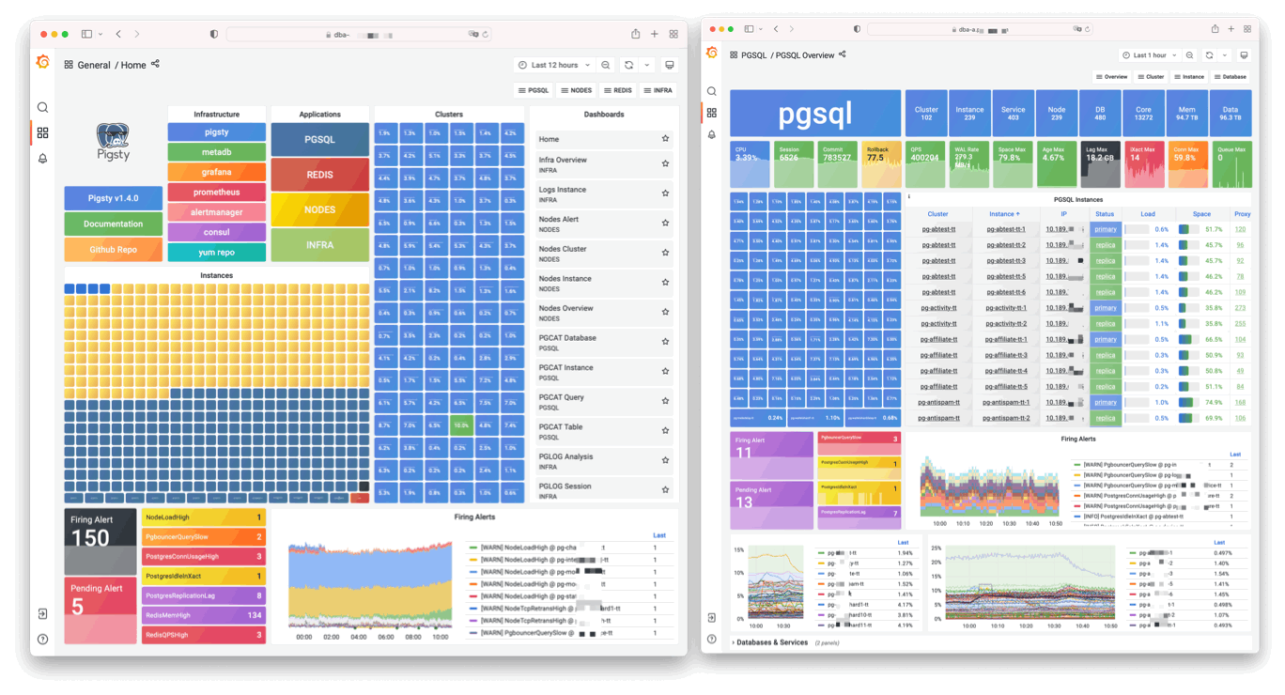Cycle view mode in Home window
The image size is (1285, 695).
pos(669,65)
